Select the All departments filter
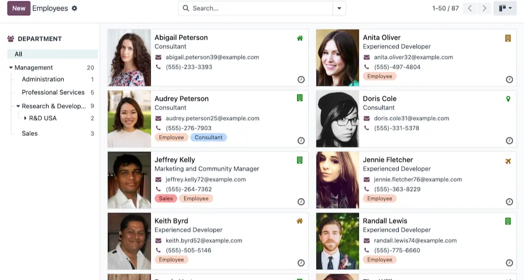Image resolution: width=524 pixels, height=280 pixels. (x=19, y=54)
